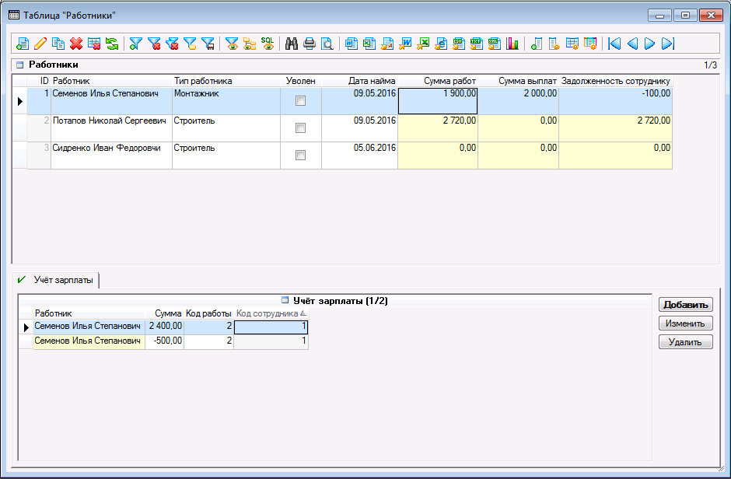
Task: Click the add new record icon
Action: coord(23,44)
